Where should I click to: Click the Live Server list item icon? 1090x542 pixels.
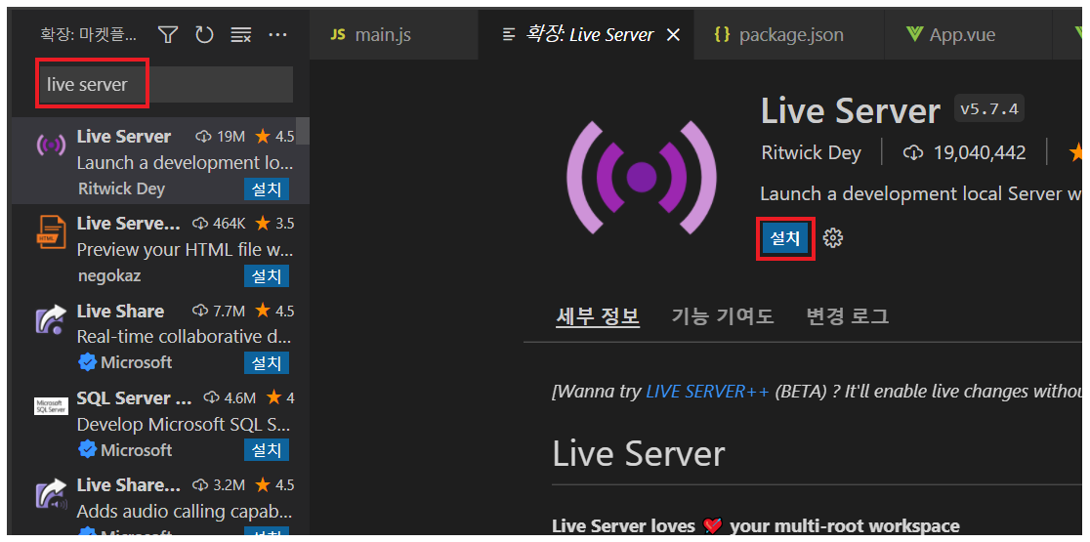click(x=51, y=146)
